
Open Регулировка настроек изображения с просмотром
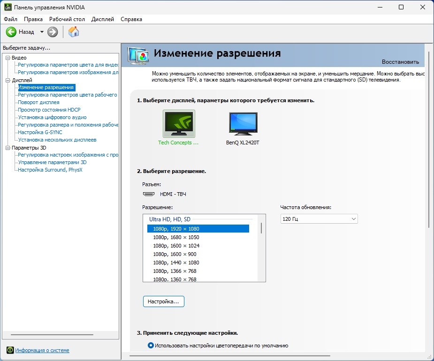click(68, 155)
